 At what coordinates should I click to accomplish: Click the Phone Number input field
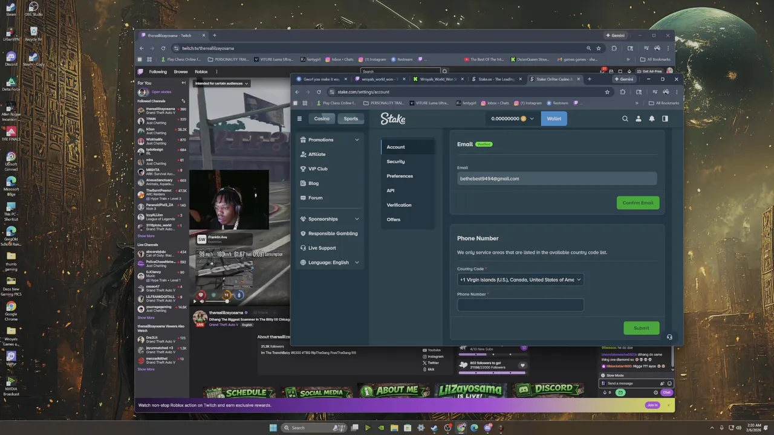(520, 305)
